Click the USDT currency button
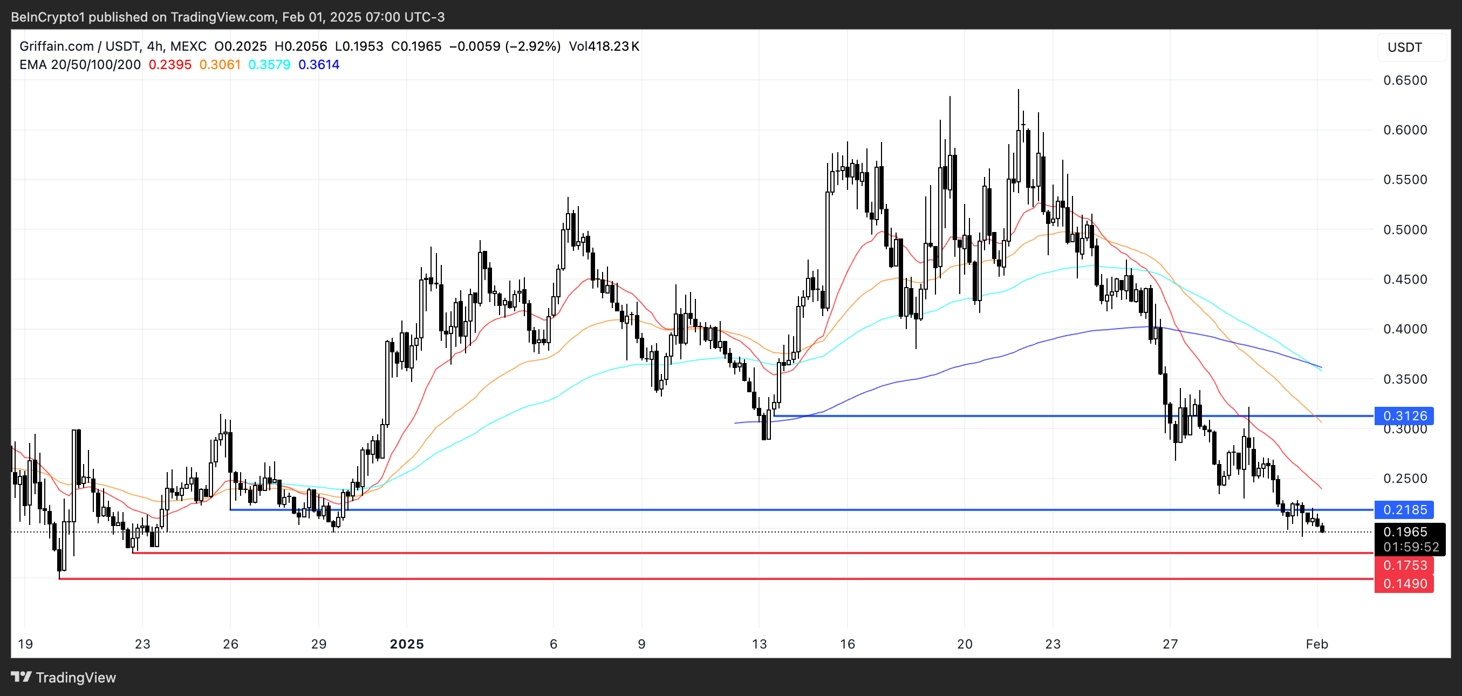 coord(1404,47)
